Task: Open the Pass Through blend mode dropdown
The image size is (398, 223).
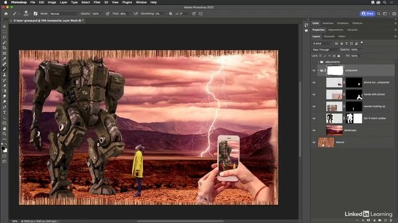Action: [325, 50]
